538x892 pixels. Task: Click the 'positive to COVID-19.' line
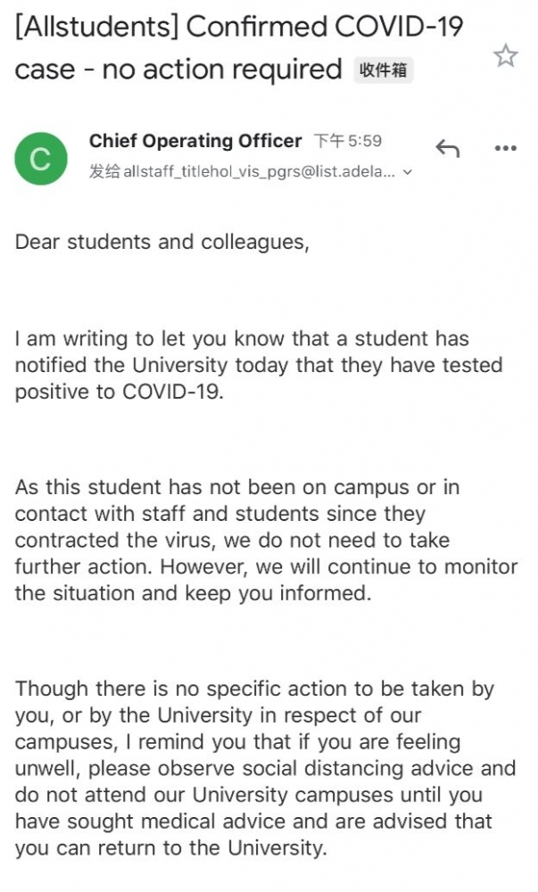(x=119, y=392)
